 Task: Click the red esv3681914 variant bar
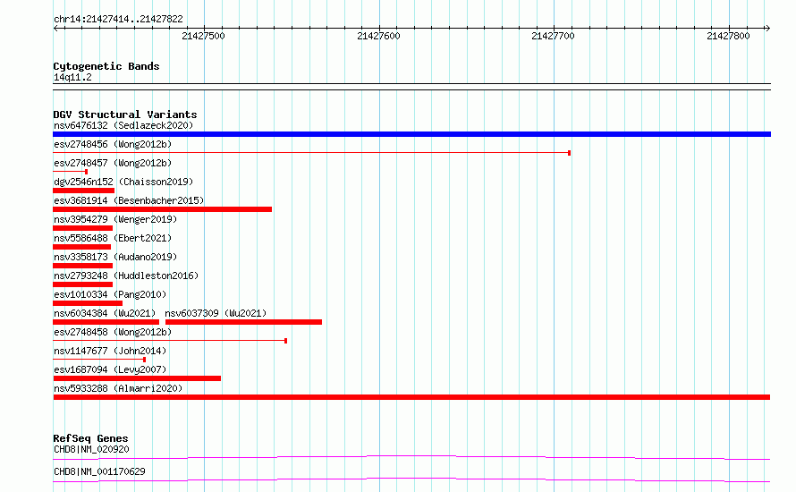(163, 209)
